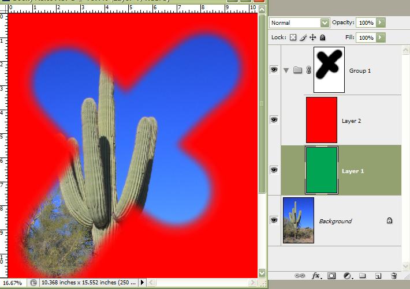The image size is (410, 289).
Task: Toggle lock all padlock icon
Action: [322, 37]
